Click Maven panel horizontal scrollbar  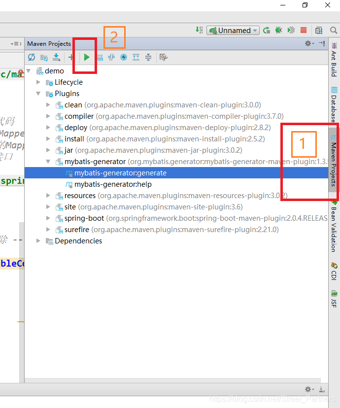[x=173, y=380]
